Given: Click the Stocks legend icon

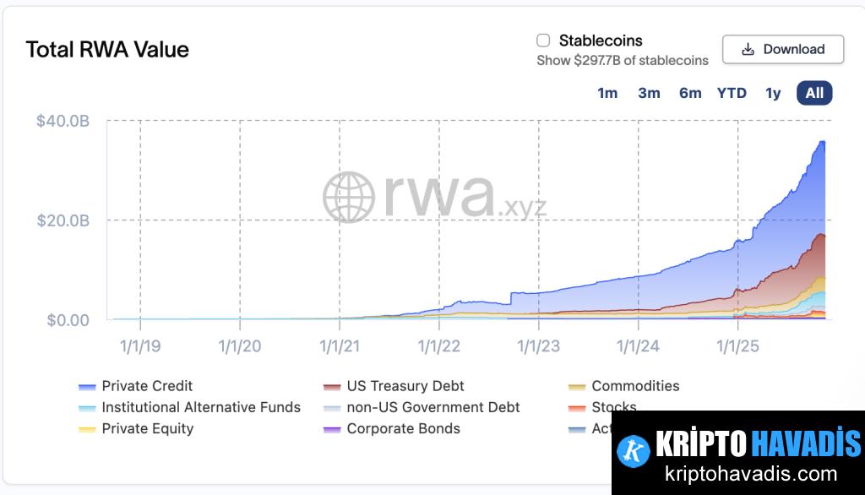Looking at the screenshot, I should pyautogui.click(x=577, y=408).
